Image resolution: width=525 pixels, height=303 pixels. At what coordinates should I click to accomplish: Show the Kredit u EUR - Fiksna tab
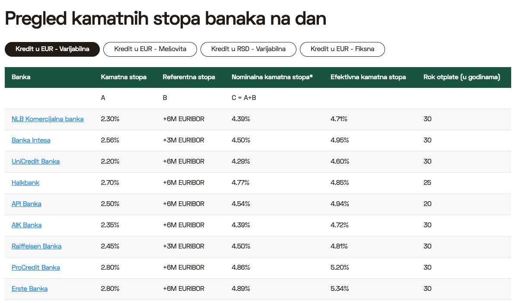click(342, 49)
